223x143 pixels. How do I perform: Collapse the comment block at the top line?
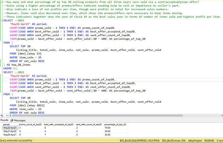[2, 2]
